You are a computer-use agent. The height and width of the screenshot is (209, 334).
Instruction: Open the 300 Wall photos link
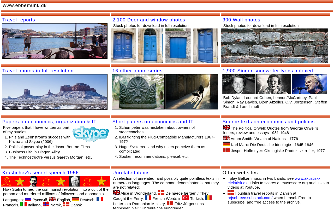(x=241, y=20)
